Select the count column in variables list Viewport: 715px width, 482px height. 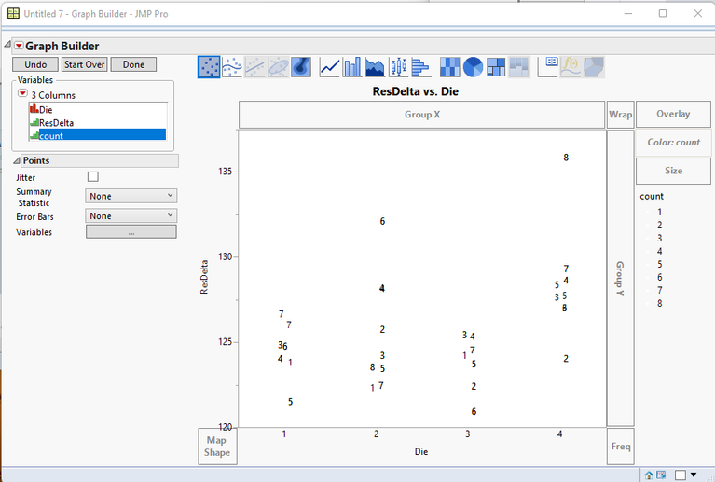click(98, 135)
